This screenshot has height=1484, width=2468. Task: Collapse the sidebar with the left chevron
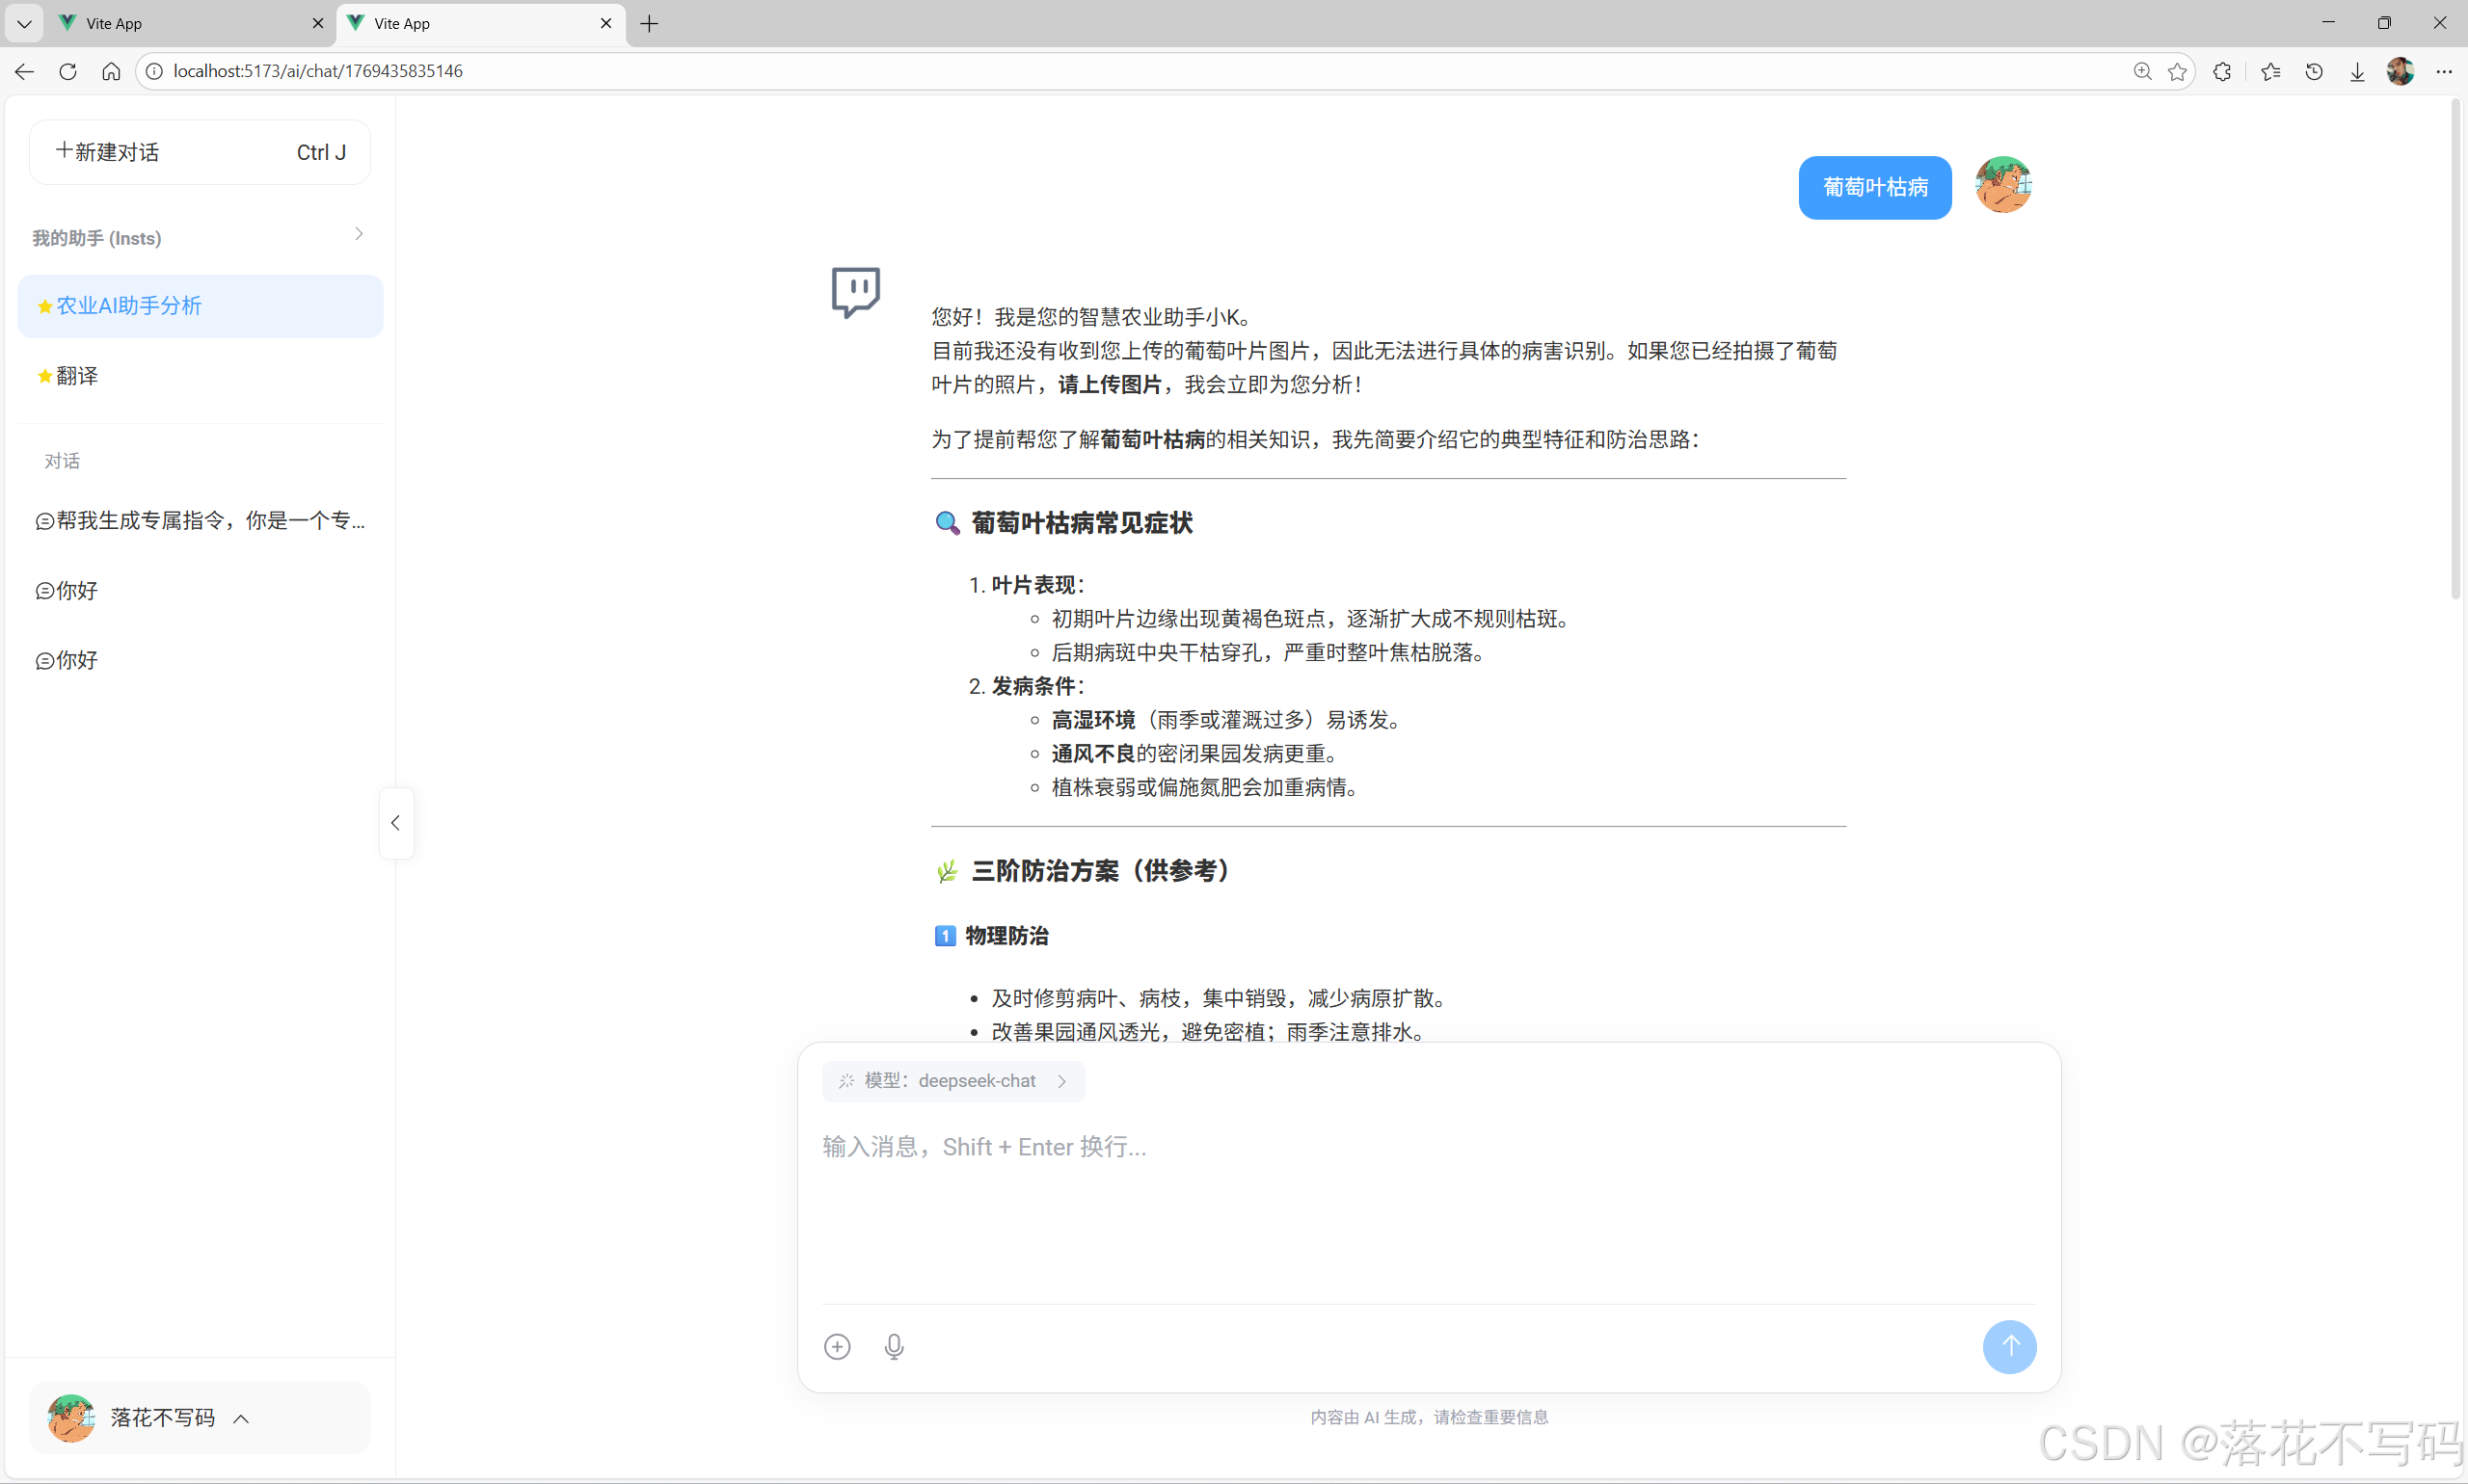(395, 823)
